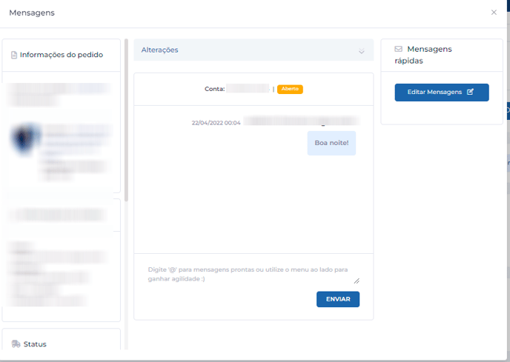Click the envelope icon in Mensagens rápidas

click(398, 49)
